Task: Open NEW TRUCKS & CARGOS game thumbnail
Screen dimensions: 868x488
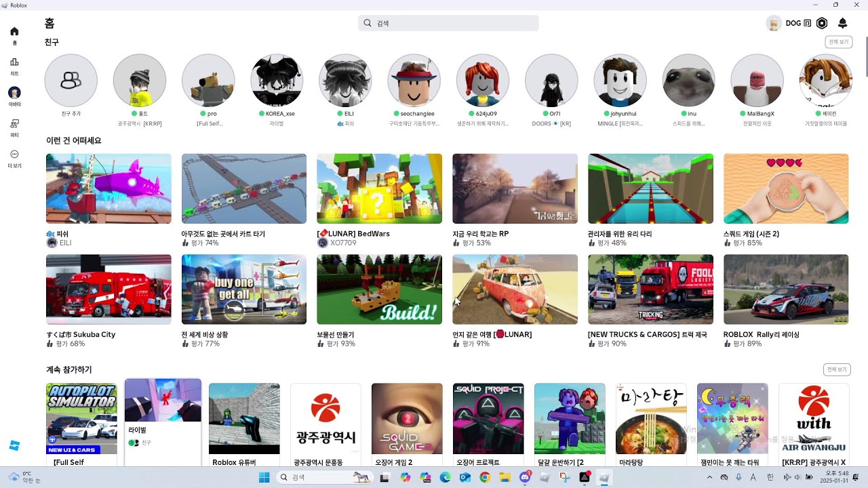Action: 650,289
